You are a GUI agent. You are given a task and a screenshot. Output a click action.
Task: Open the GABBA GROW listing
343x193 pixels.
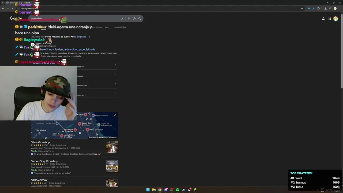coord(39,180)
